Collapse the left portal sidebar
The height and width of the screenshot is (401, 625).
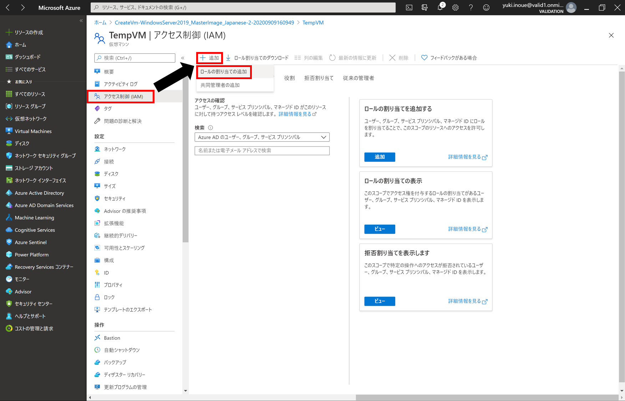coord(81,21)
